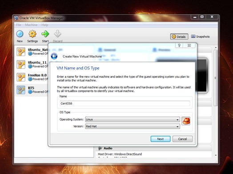Open the Machine menu
This screenshot has height=174, width=233.
[31, 25]
